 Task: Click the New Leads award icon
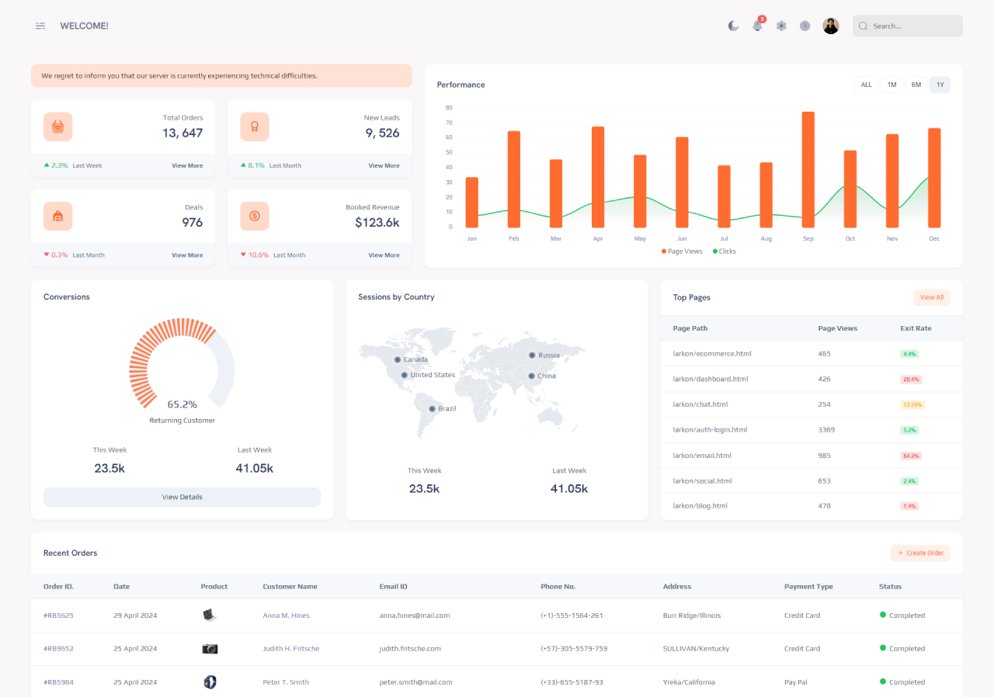coord(254,127)
